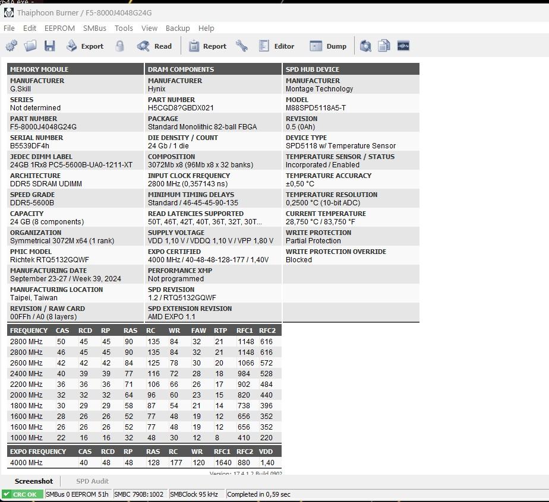Open the View menu
549x502 pixels.
click(149, 28)
